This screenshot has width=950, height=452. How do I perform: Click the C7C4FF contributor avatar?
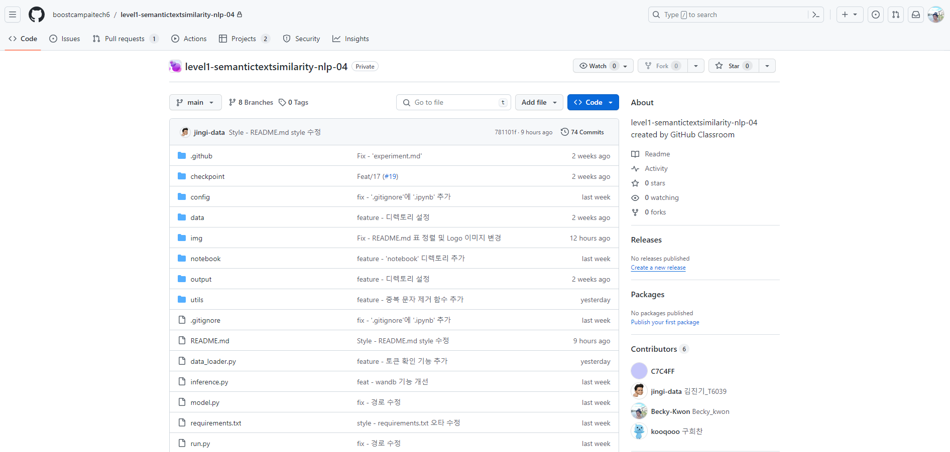pos(639,371)
